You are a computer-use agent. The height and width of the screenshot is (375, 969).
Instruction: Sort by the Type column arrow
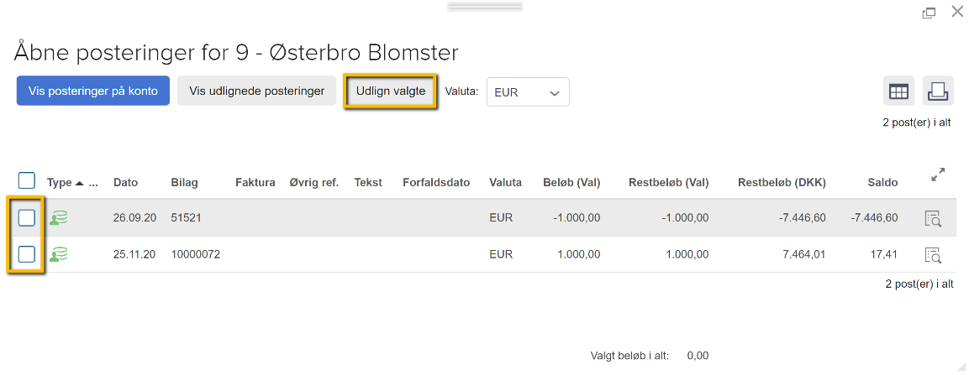79,183
